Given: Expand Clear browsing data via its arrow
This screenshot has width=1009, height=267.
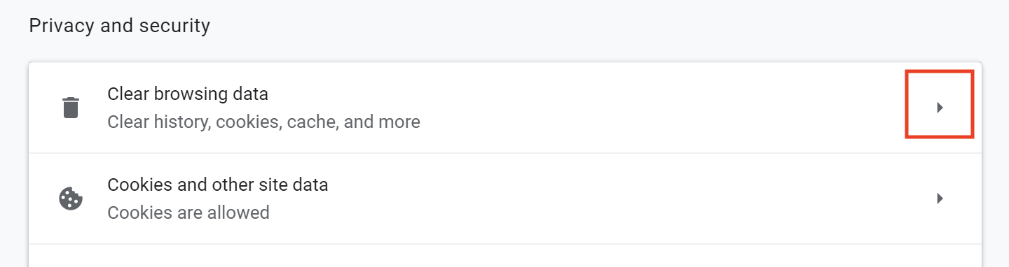Looking at the screenshot, I should point(940,108).
